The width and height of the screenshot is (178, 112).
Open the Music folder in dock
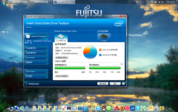(45, 108)
